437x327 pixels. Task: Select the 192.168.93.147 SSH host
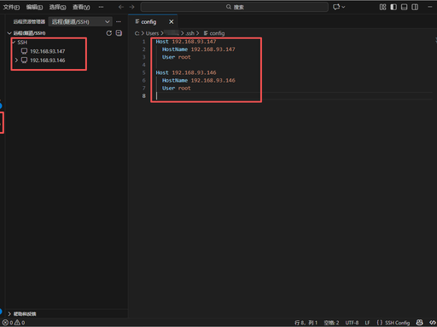(48, 51)
